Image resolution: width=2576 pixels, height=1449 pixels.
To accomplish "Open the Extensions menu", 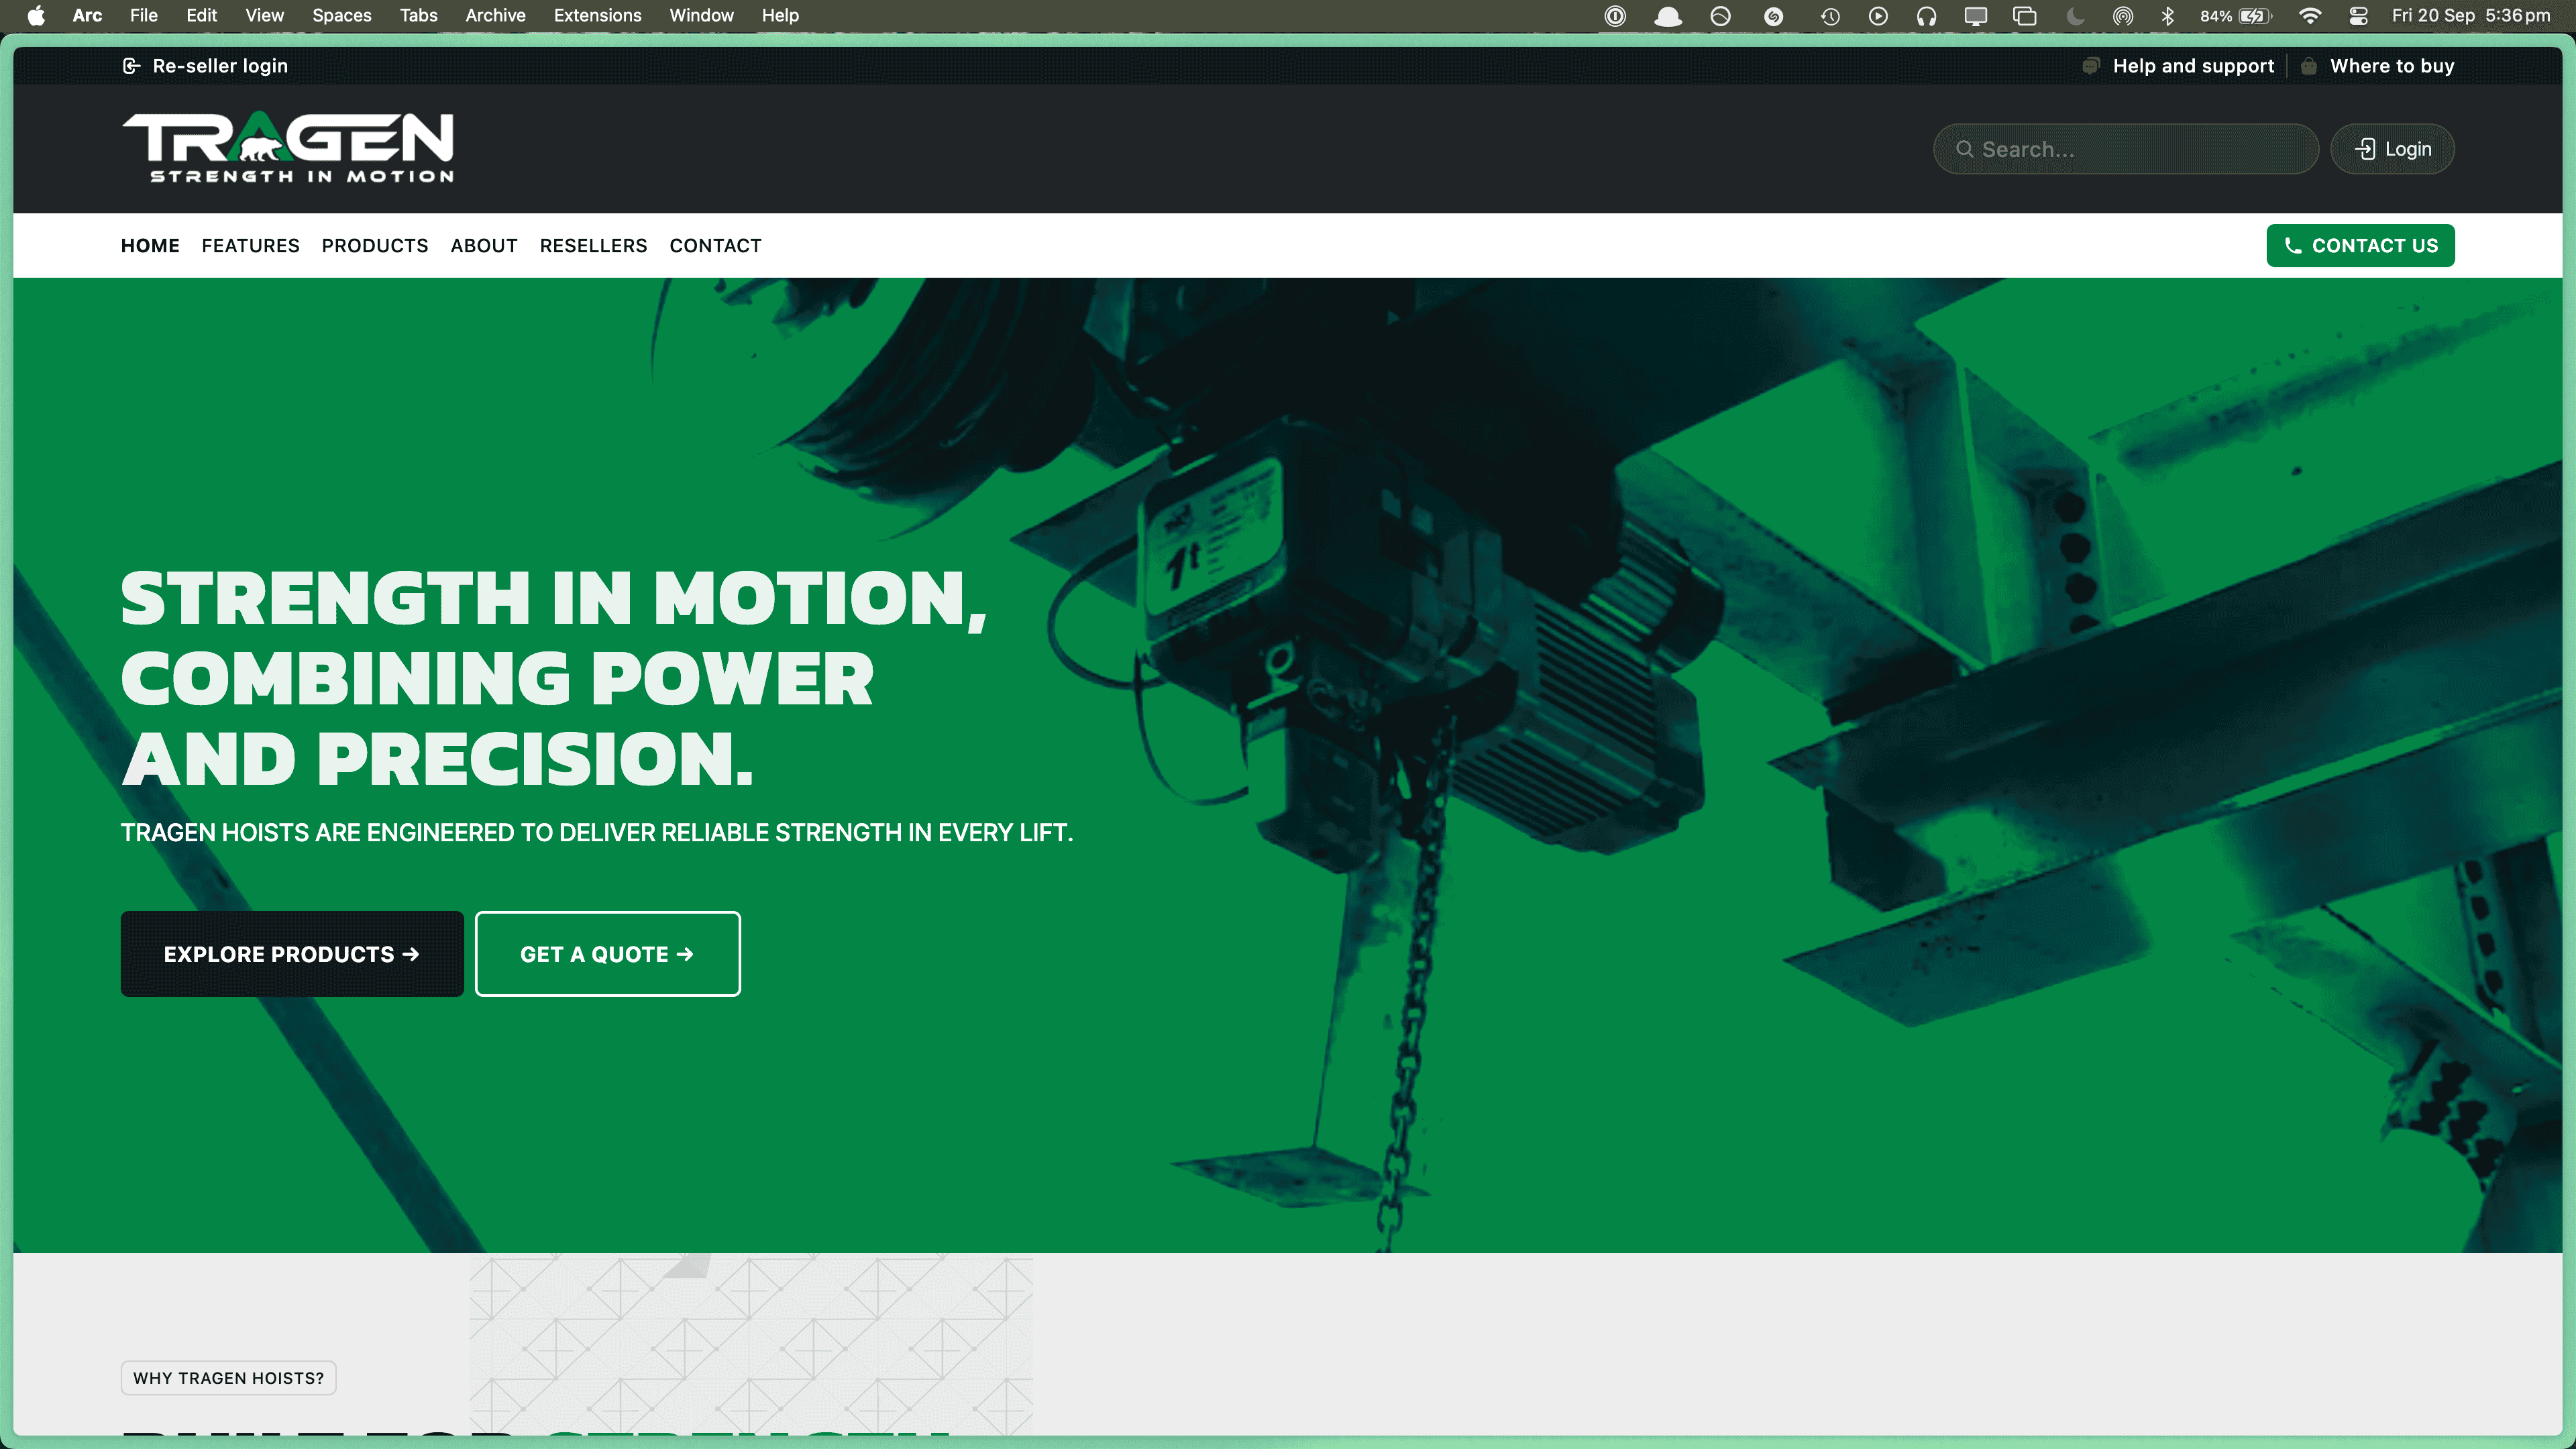I will pos(597,15).
